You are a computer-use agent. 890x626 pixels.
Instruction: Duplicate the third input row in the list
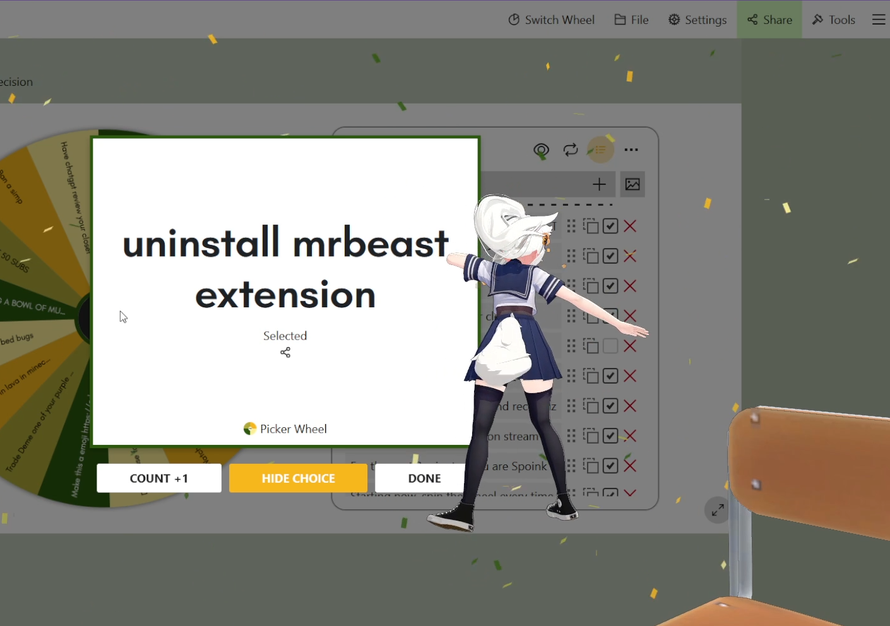(591, 286)
